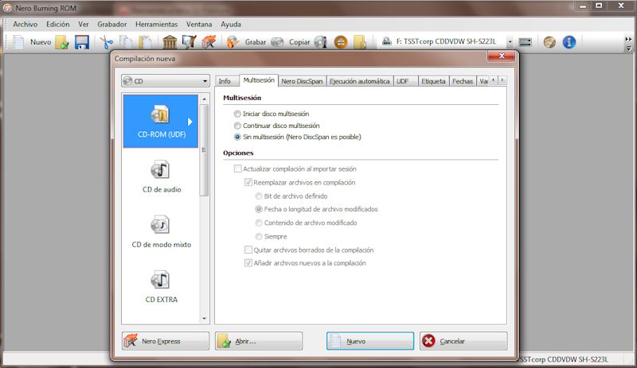Open the Archivo menu
637x368 pixels.
(25, 25)
